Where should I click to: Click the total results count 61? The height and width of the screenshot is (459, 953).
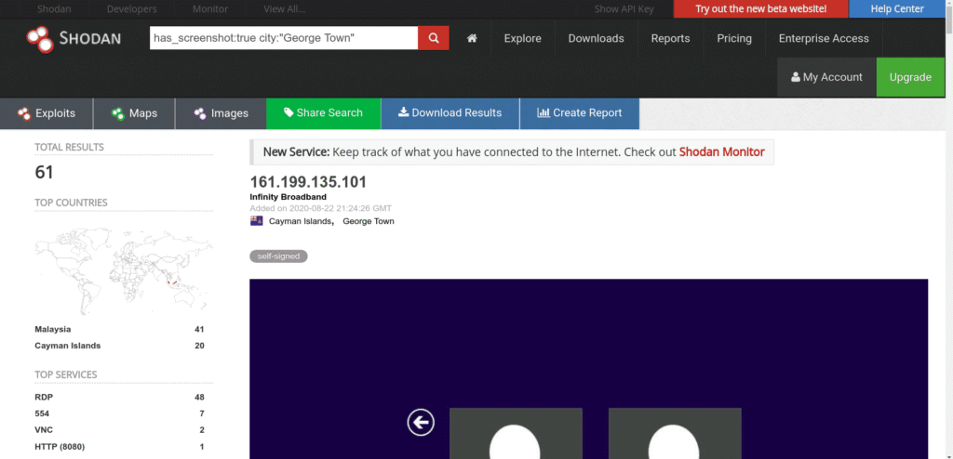(45, 173)
